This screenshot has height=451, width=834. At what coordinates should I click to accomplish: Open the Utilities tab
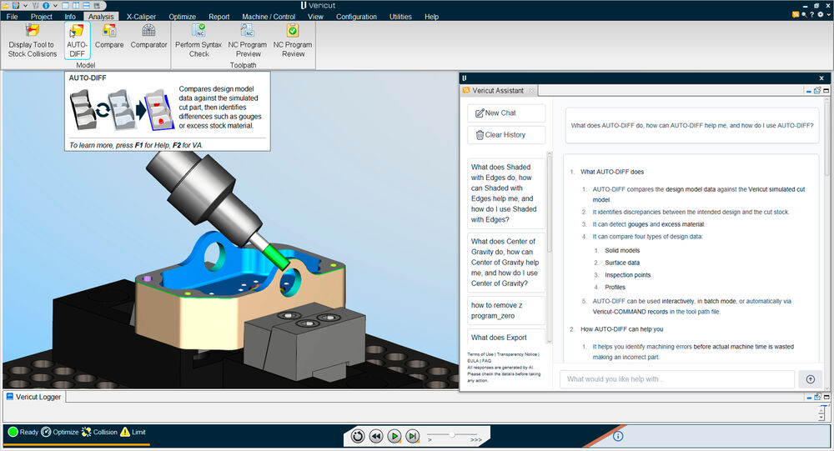point(400,17)
